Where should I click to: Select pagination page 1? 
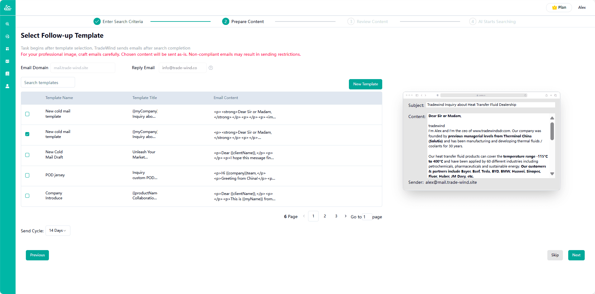coord(313,216)
